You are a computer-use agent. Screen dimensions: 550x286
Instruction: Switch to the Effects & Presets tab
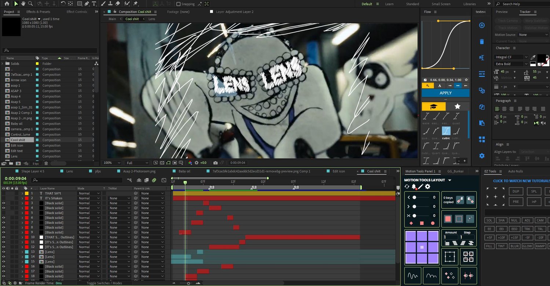click(x=38, y=12)
